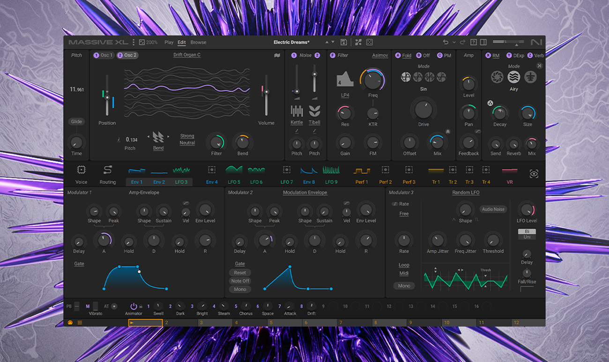Open the Asimov filter type menu
609x362 pixels.
point(380,55)
